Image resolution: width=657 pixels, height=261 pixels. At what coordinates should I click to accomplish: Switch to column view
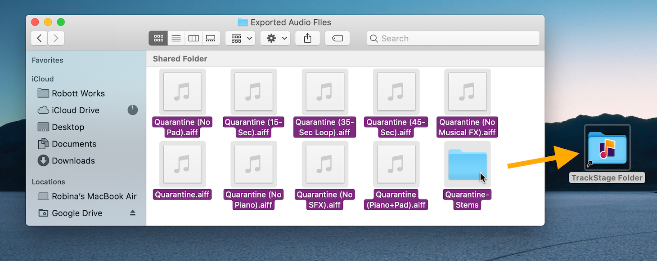pos(193,38)
